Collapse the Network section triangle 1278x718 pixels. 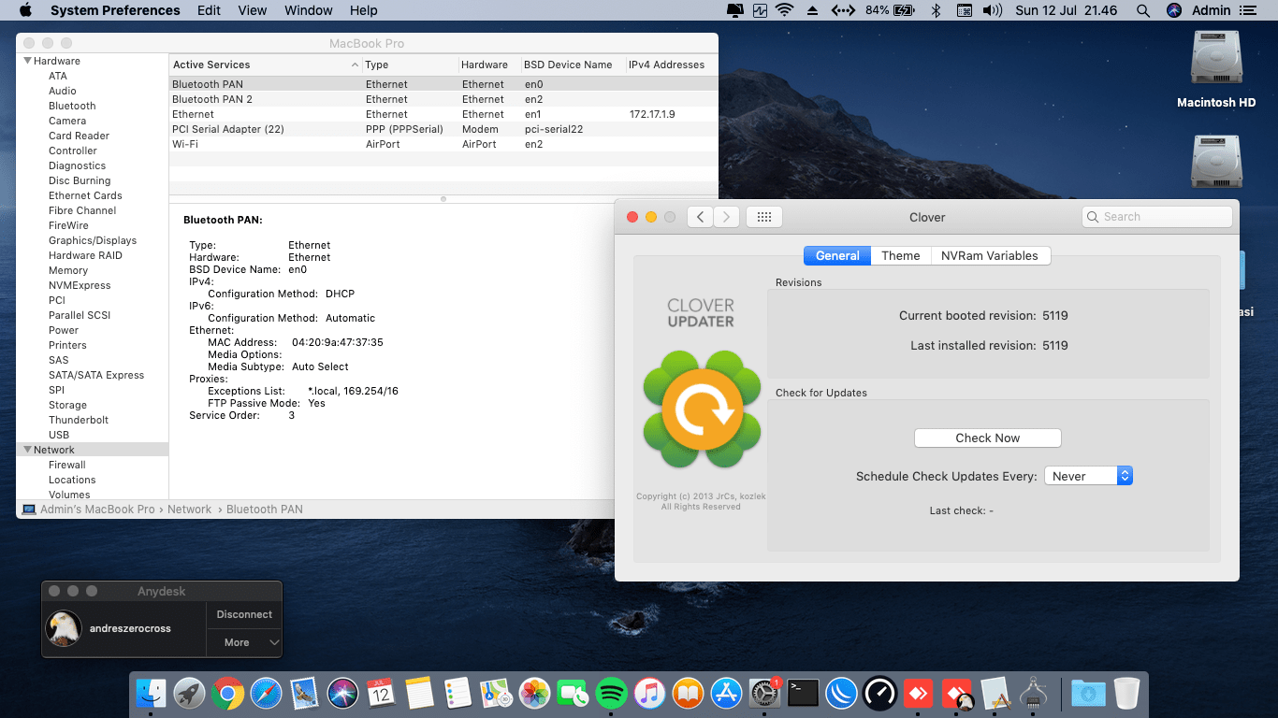point(28,450)
